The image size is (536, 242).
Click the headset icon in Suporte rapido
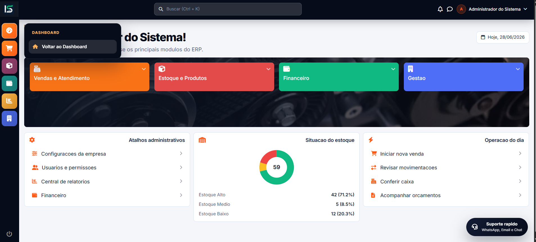point(475,227)
